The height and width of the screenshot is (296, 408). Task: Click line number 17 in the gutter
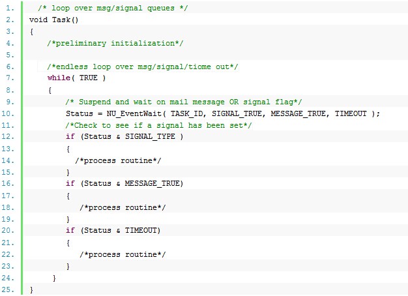[x=8, y=196]
